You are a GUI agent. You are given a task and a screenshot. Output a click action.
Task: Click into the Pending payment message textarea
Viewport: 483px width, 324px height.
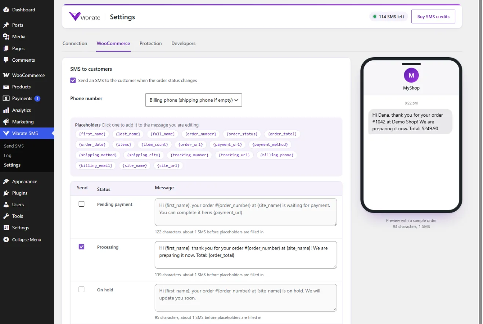[246, 212]
